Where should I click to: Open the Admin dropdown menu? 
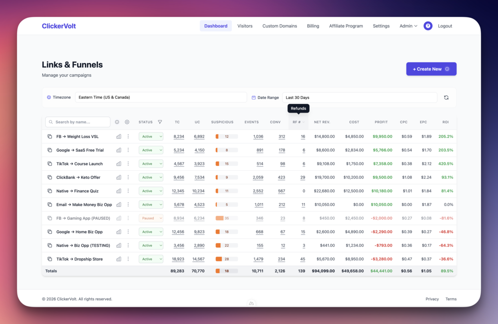[x=408, y=26]
